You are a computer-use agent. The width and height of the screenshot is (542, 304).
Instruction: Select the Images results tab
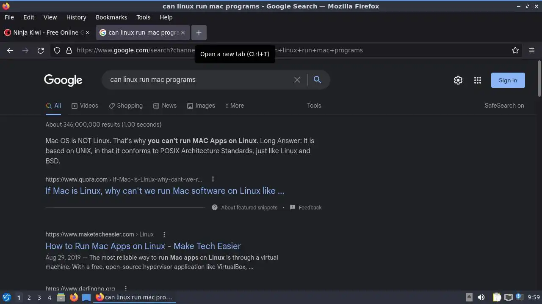201,106
